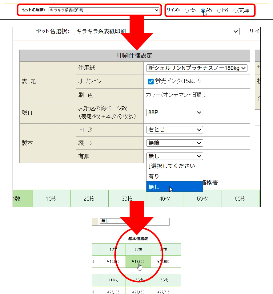Click the カラー(オンデマンド印刷) text
273x294 pixels.
coord(176,95)
